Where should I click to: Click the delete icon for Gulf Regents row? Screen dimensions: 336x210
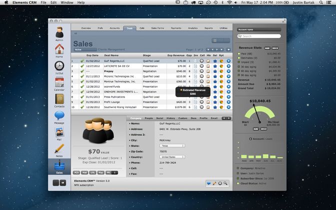(x=228, y=60)
